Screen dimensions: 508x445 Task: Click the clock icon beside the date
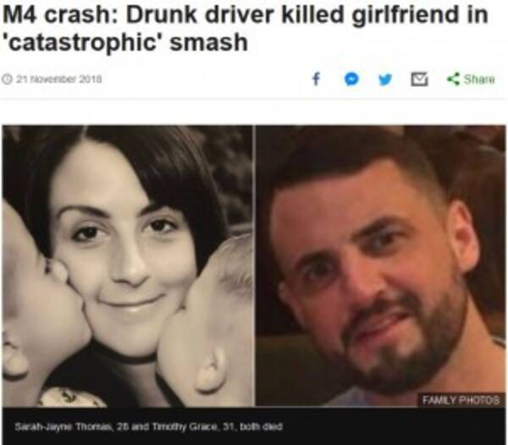click(7, 79)
